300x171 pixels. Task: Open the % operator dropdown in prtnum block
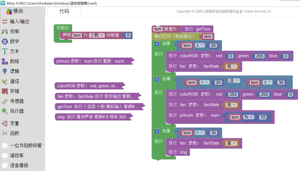249,117
